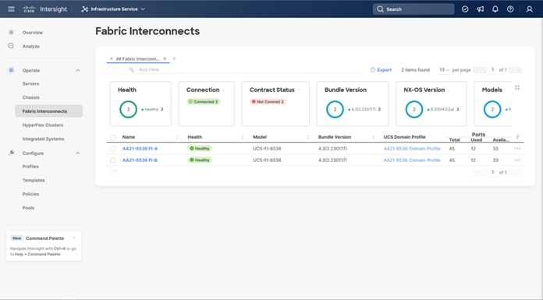
Task: Open HyperFlex Clusters in the sidebar
Action: pos(43,125)
